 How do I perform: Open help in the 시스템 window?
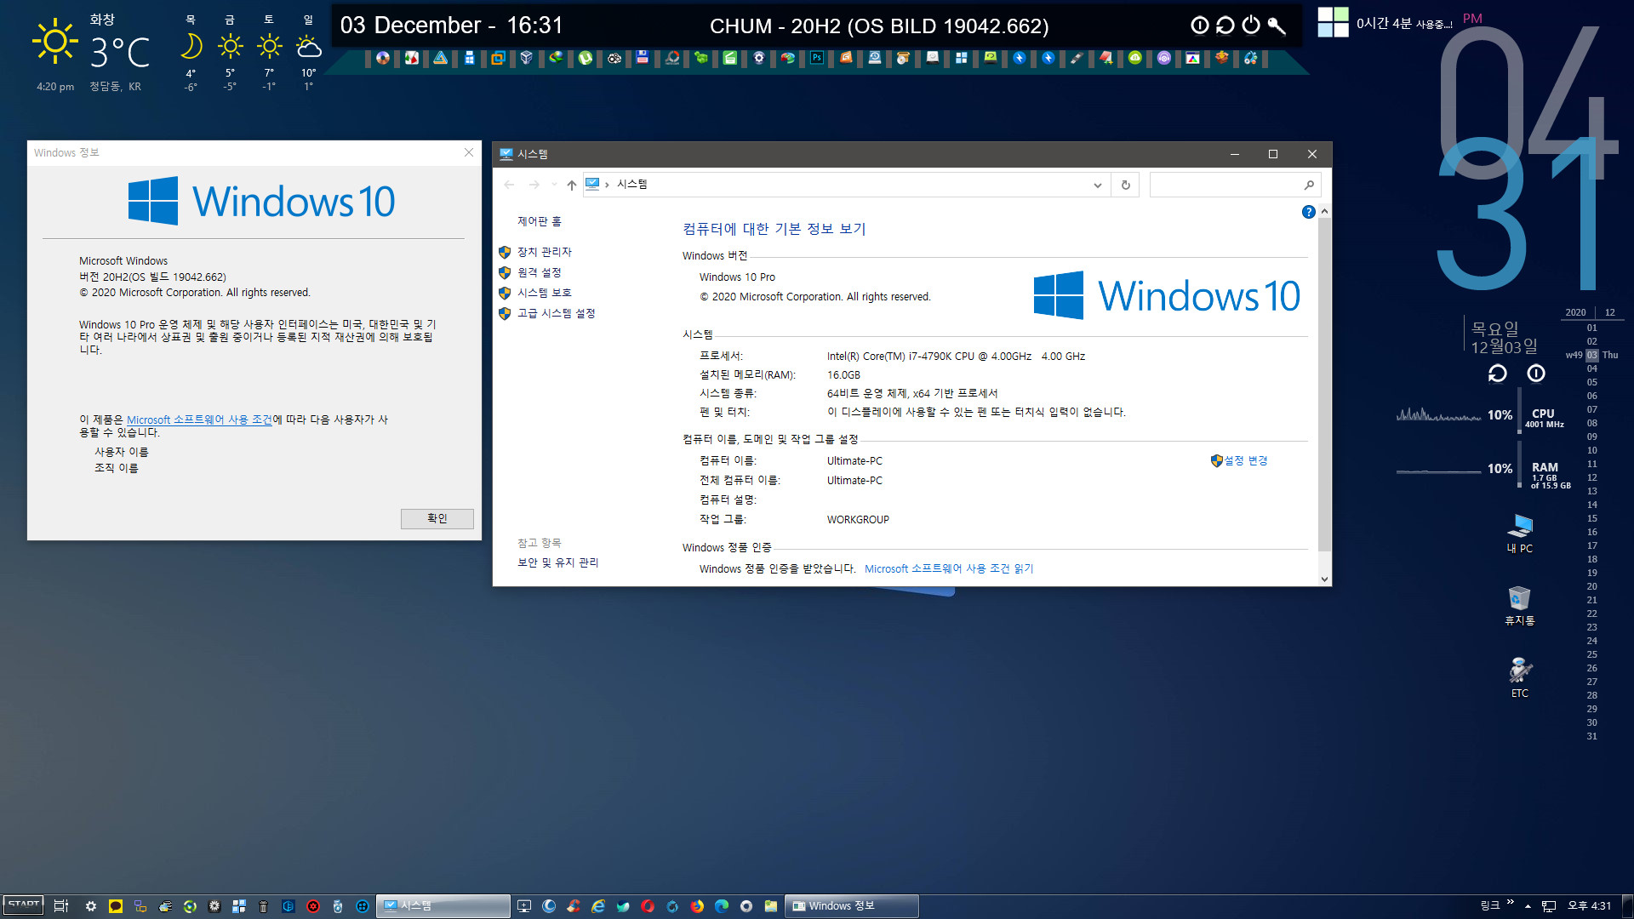point(1308,212)
